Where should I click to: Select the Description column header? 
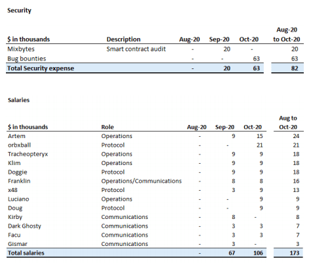click(123, 39)
